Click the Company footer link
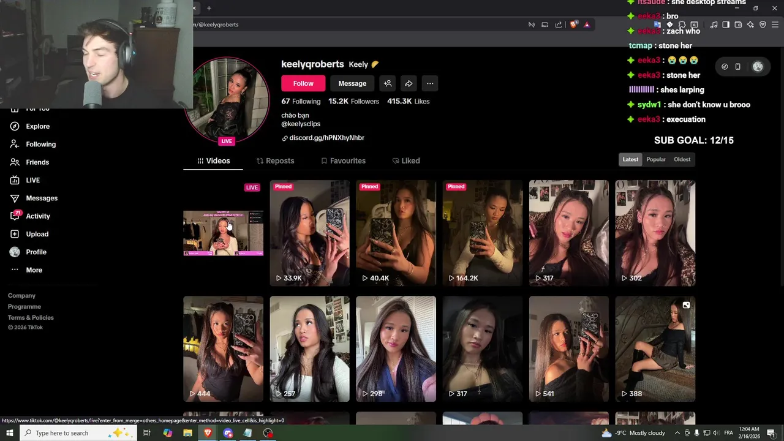The width and height of the screenshot is (784, 441). click(x=21, y=296)
